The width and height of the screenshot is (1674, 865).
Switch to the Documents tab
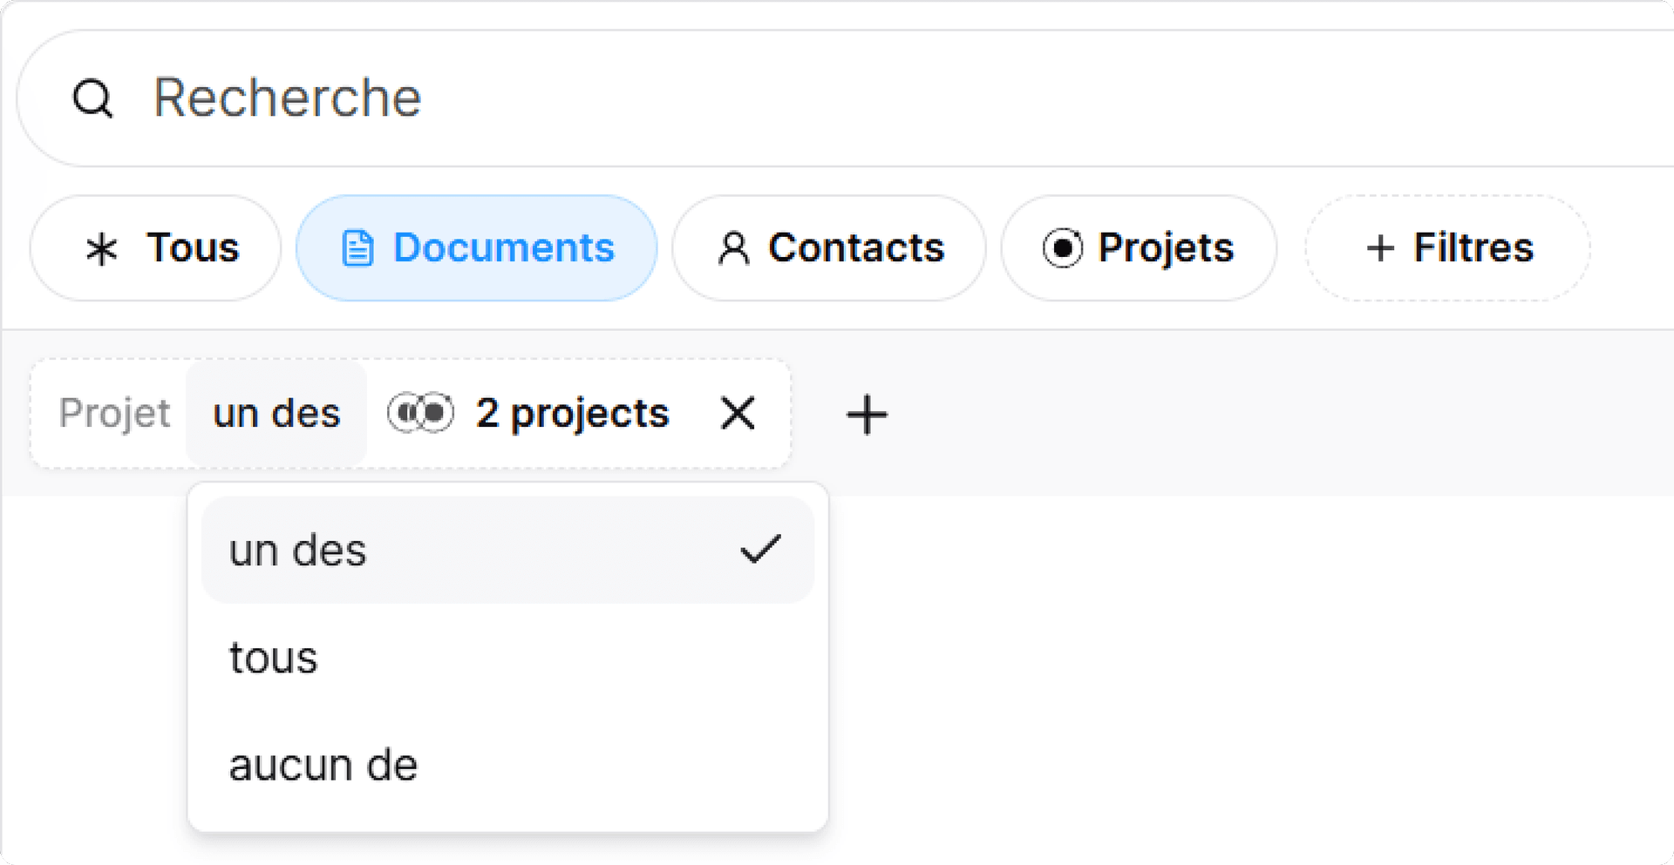point(476,248)
